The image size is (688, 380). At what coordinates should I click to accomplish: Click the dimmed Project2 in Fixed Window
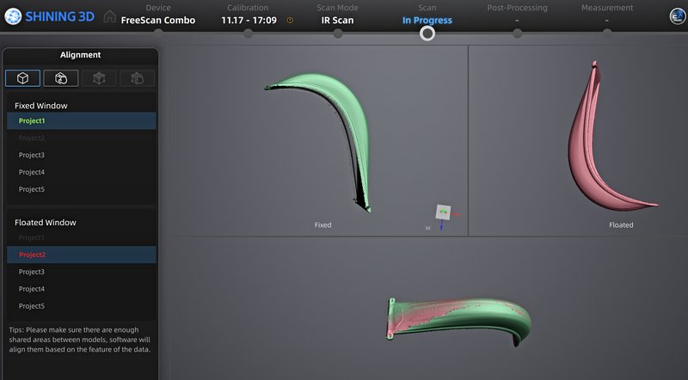(x=82, y=138)
